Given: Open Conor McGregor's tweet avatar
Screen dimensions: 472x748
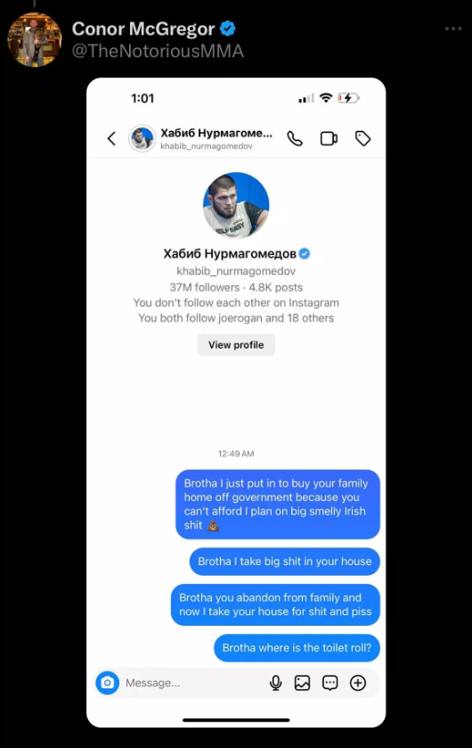Looking at the screenshot, I should 35,39.
